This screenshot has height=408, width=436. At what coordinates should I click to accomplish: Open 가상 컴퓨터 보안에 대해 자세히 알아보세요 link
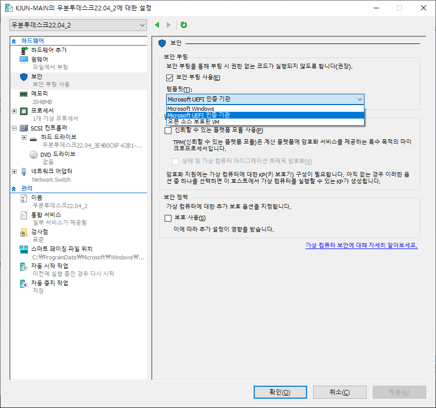click(x=361, y=245)
